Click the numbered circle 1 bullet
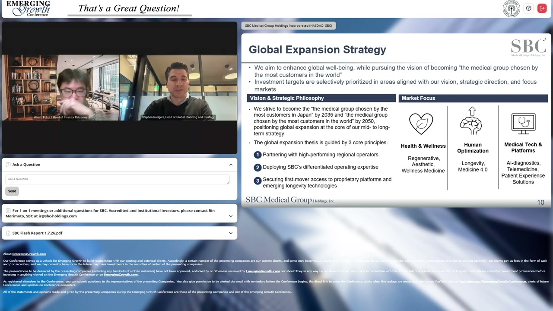 258,155
